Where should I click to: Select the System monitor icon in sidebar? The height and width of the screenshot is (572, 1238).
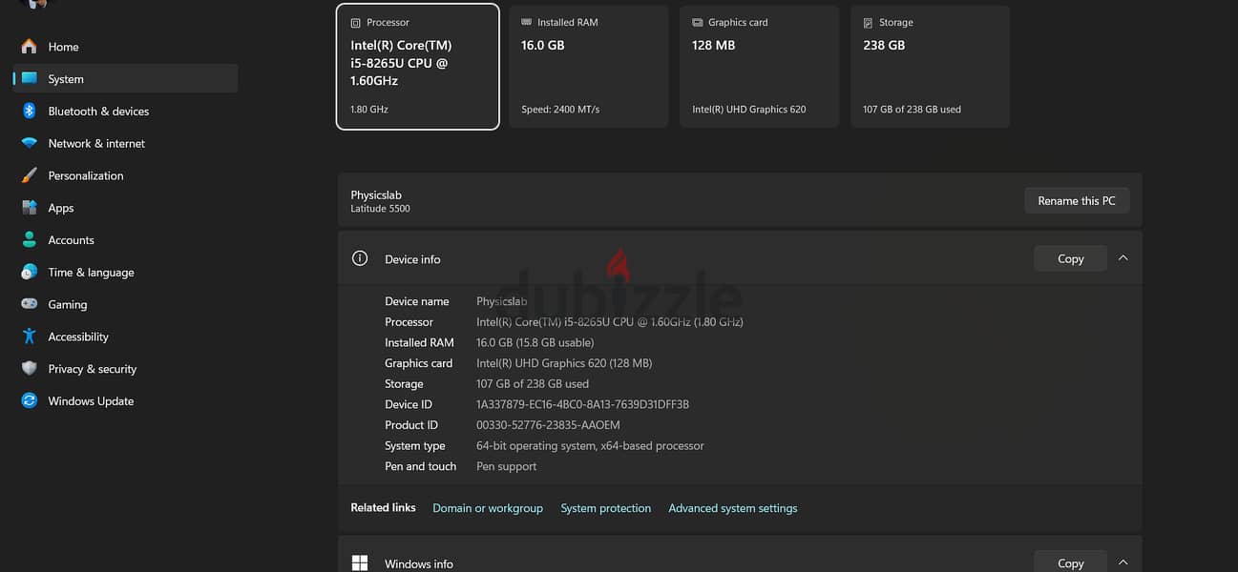(x=29, y=79)
